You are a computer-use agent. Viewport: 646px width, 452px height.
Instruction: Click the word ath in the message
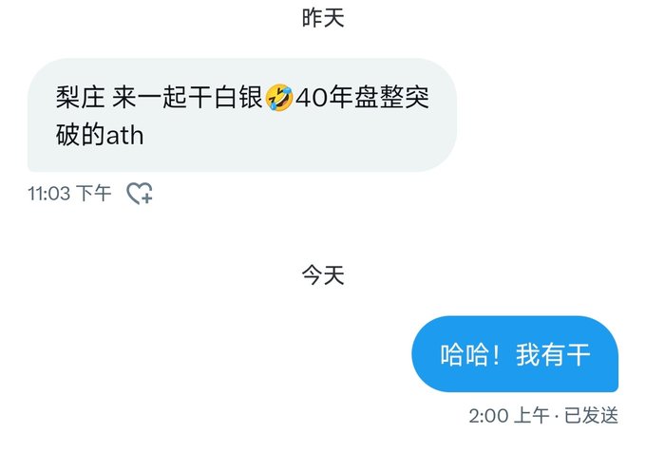[124, 136]
